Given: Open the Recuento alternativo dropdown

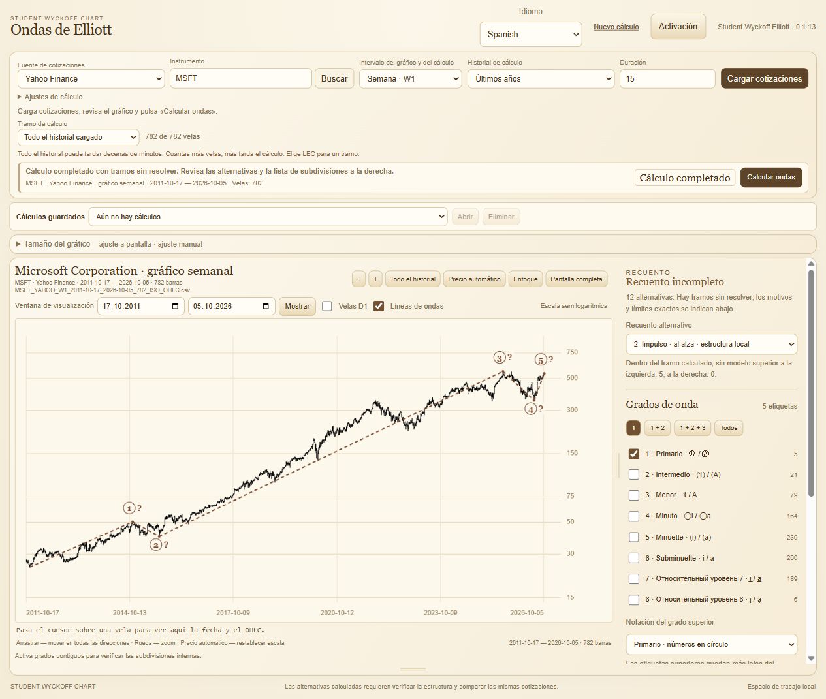Looking at the screenshot, I should (x=711, y=344).
